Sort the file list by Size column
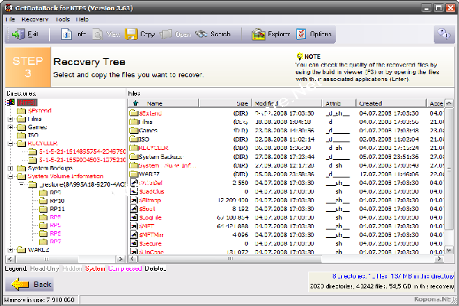 pyautogui.click(x=225, y=103)
